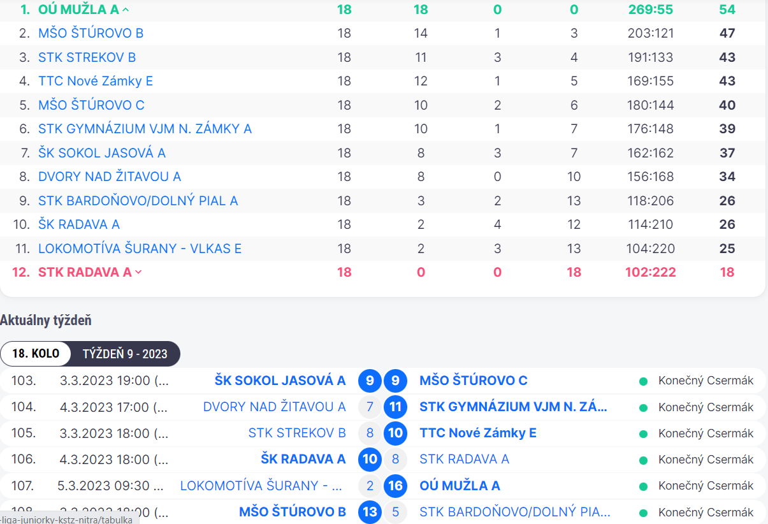Select the 18. KOLO tab
Viewport: 768px width, 524px height.
pos(36,354)
